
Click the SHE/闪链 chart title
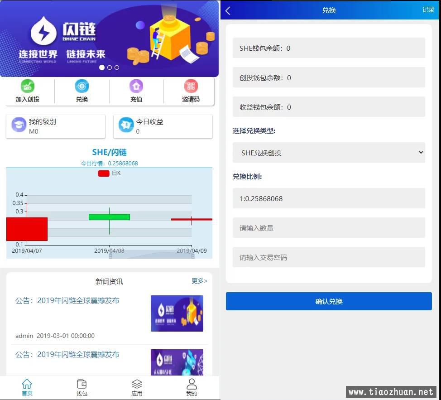109,152
